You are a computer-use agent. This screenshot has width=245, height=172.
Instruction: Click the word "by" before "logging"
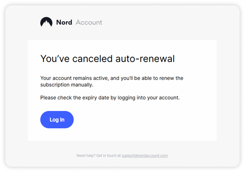coord(113,97)
